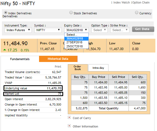This screenshot has height=131, width=157.
Task: Click the green up arrow beside 17.25
Action: coord(5,50)
